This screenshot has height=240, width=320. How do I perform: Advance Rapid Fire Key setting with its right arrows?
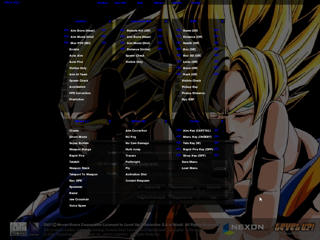[x=216, y=149]
